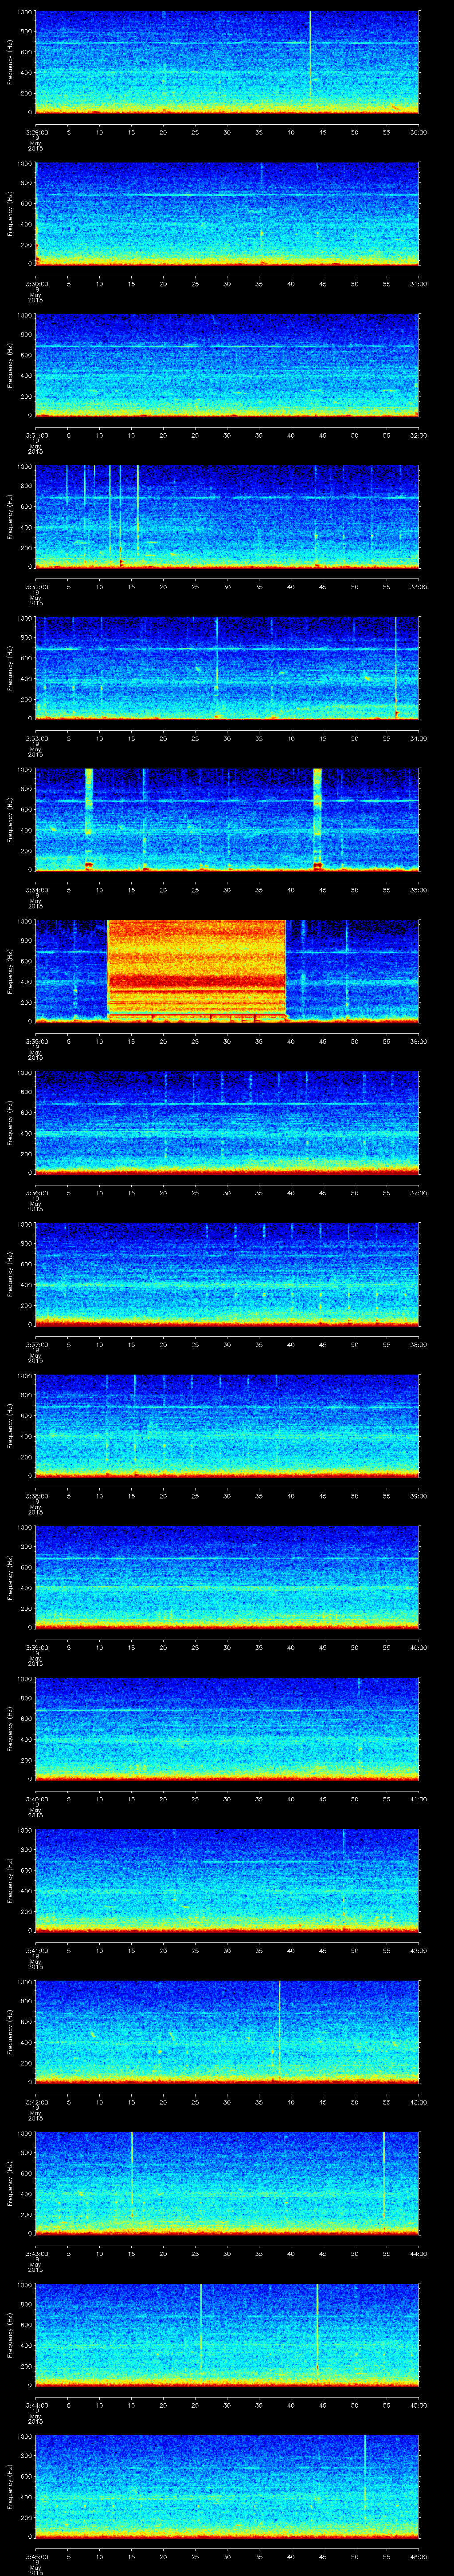The width and height of the screenshot is (454, 2576).
Task: Click the Frequency (Hz) axis label of the 3:35:00 panel
Action: coord(10,971)
